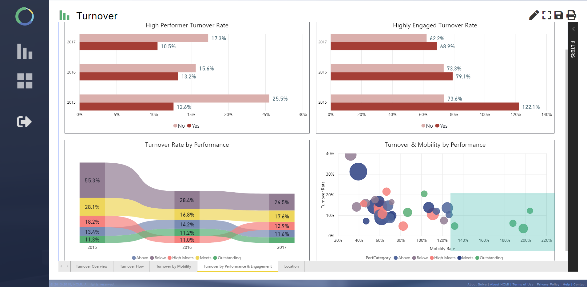This screenshot has height=287, width=587.
Task: Select the 122.1% Highly Engaged bar
Action: pos(425,106)
